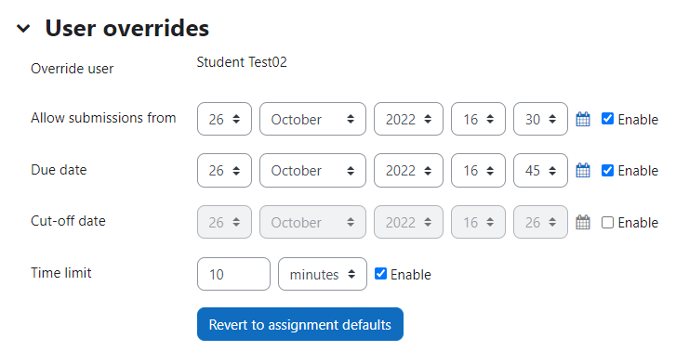
Task: Click the Time limit value field
Action: (233, 274)
